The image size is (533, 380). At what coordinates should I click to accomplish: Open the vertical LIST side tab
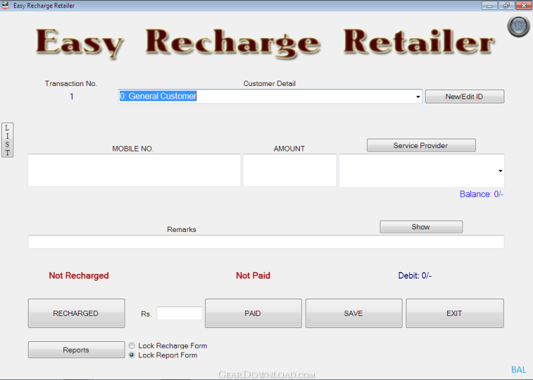click(7, 140)
